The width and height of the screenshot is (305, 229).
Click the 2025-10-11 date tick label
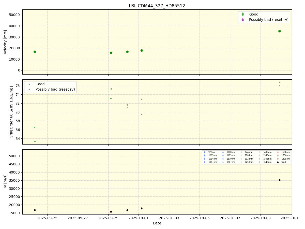pos(291,218)
